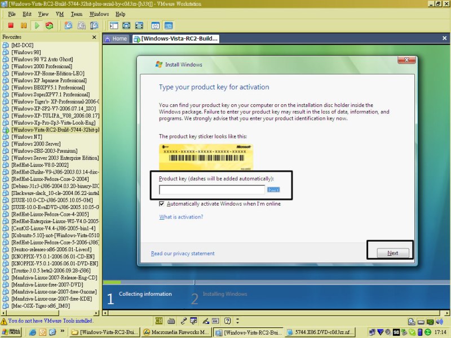Select [Windows XP Japanese Professional] favorite
Image resolution: width=451 pixels, height=338 pixels.
49,81
